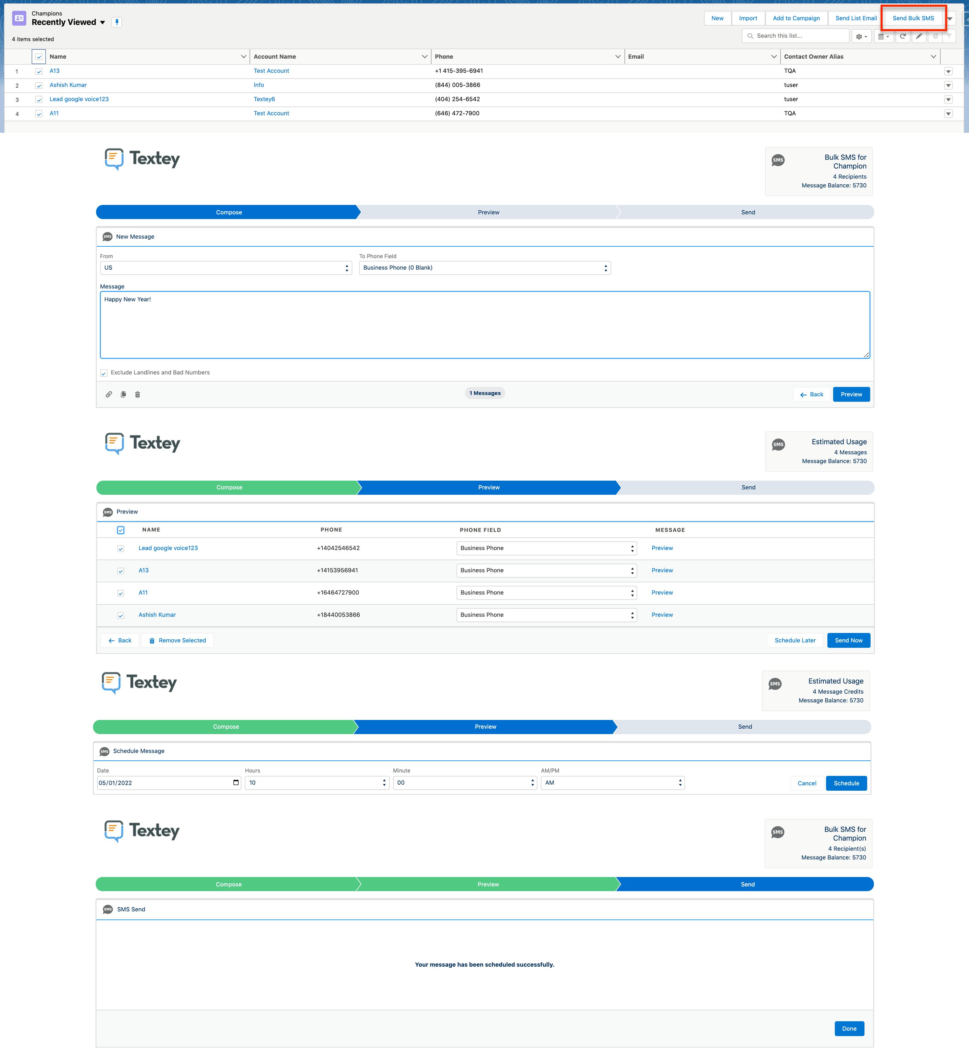
Task: Open the Texthey6 account link
Action: pyautogui.click(x=264, y=99)
